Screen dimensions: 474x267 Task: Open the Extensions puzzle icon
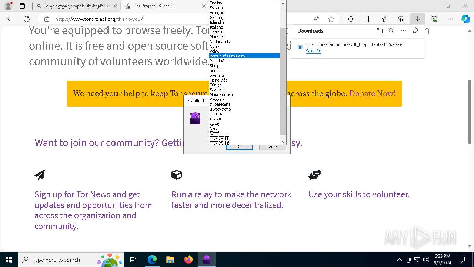pyautogui.click(x=351, y=19)
